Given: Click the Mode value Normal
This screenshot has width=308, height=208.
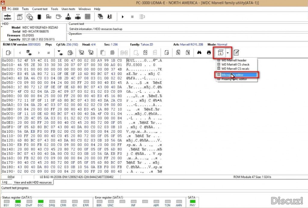Looking at the screenshot, I should 222,44.
